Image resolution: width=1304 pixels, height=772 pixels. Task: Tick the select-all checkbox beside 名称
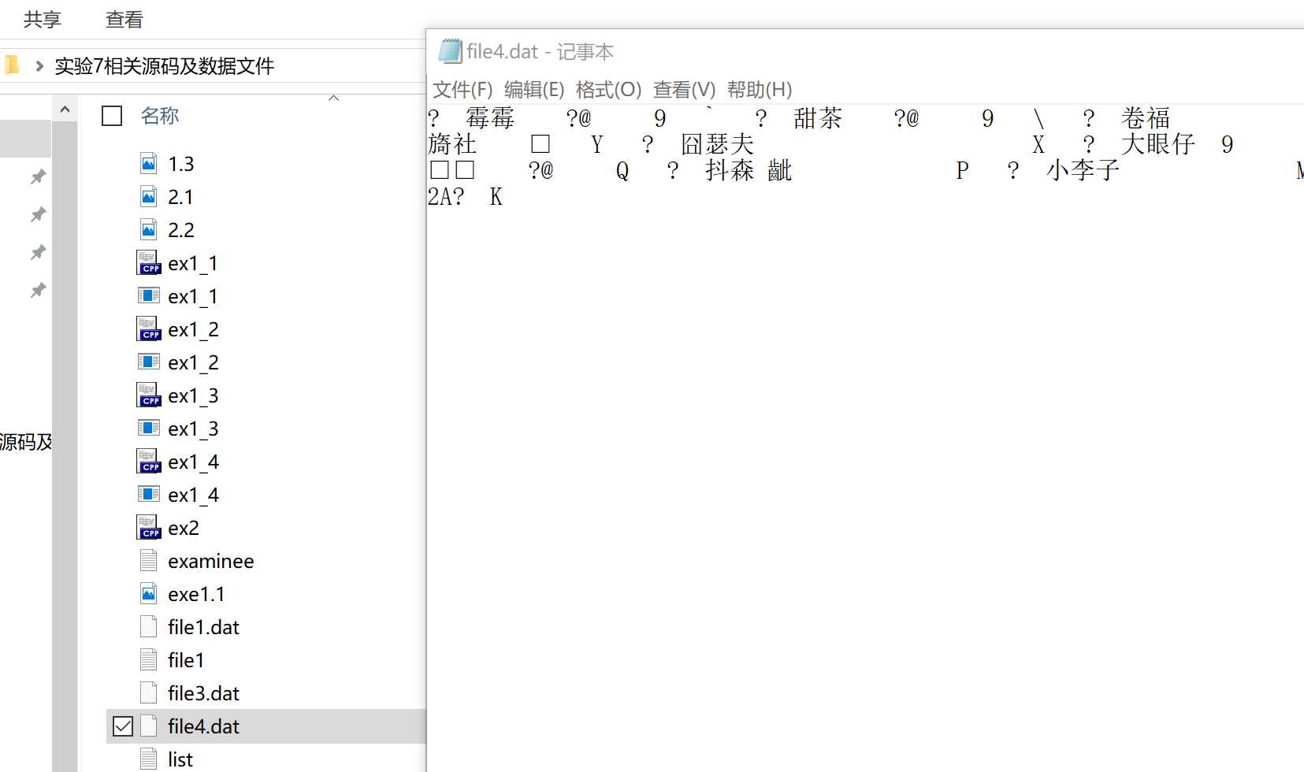click(112, 116)
